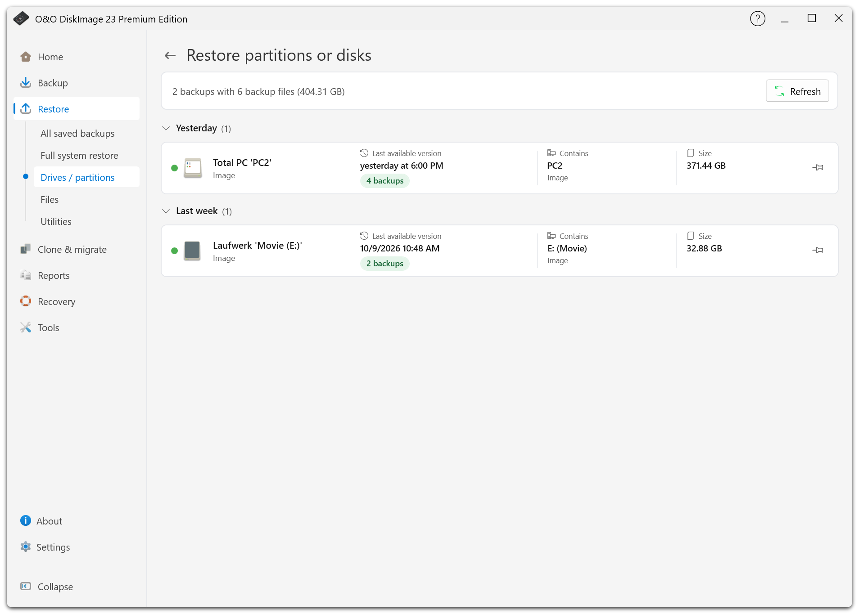The width and height of the screenshot is (859, 614).
Task: Select Total PC 'PC2' backup title
Action: pyautogui.click(x=242, y=163)
